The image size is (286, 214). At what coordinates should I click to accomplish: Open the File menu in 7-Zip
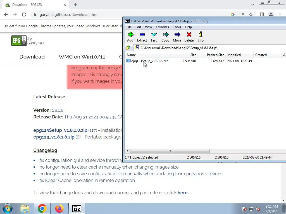point(129,27)
